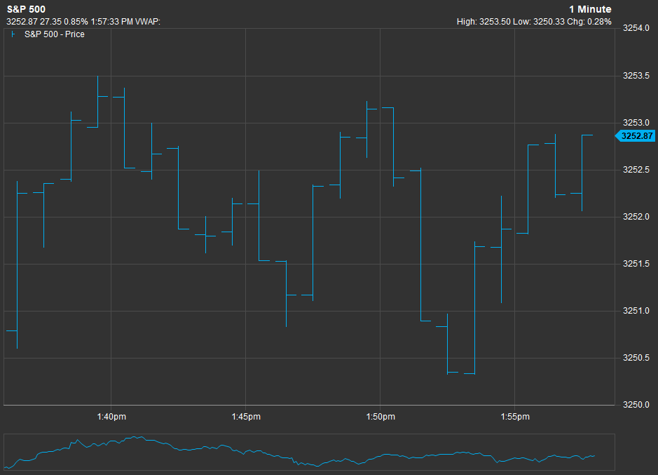Click the 3252.87 current price tag
Image resolution: width=658 pixels, height=475 pixels.
click(x=636, y=136)
